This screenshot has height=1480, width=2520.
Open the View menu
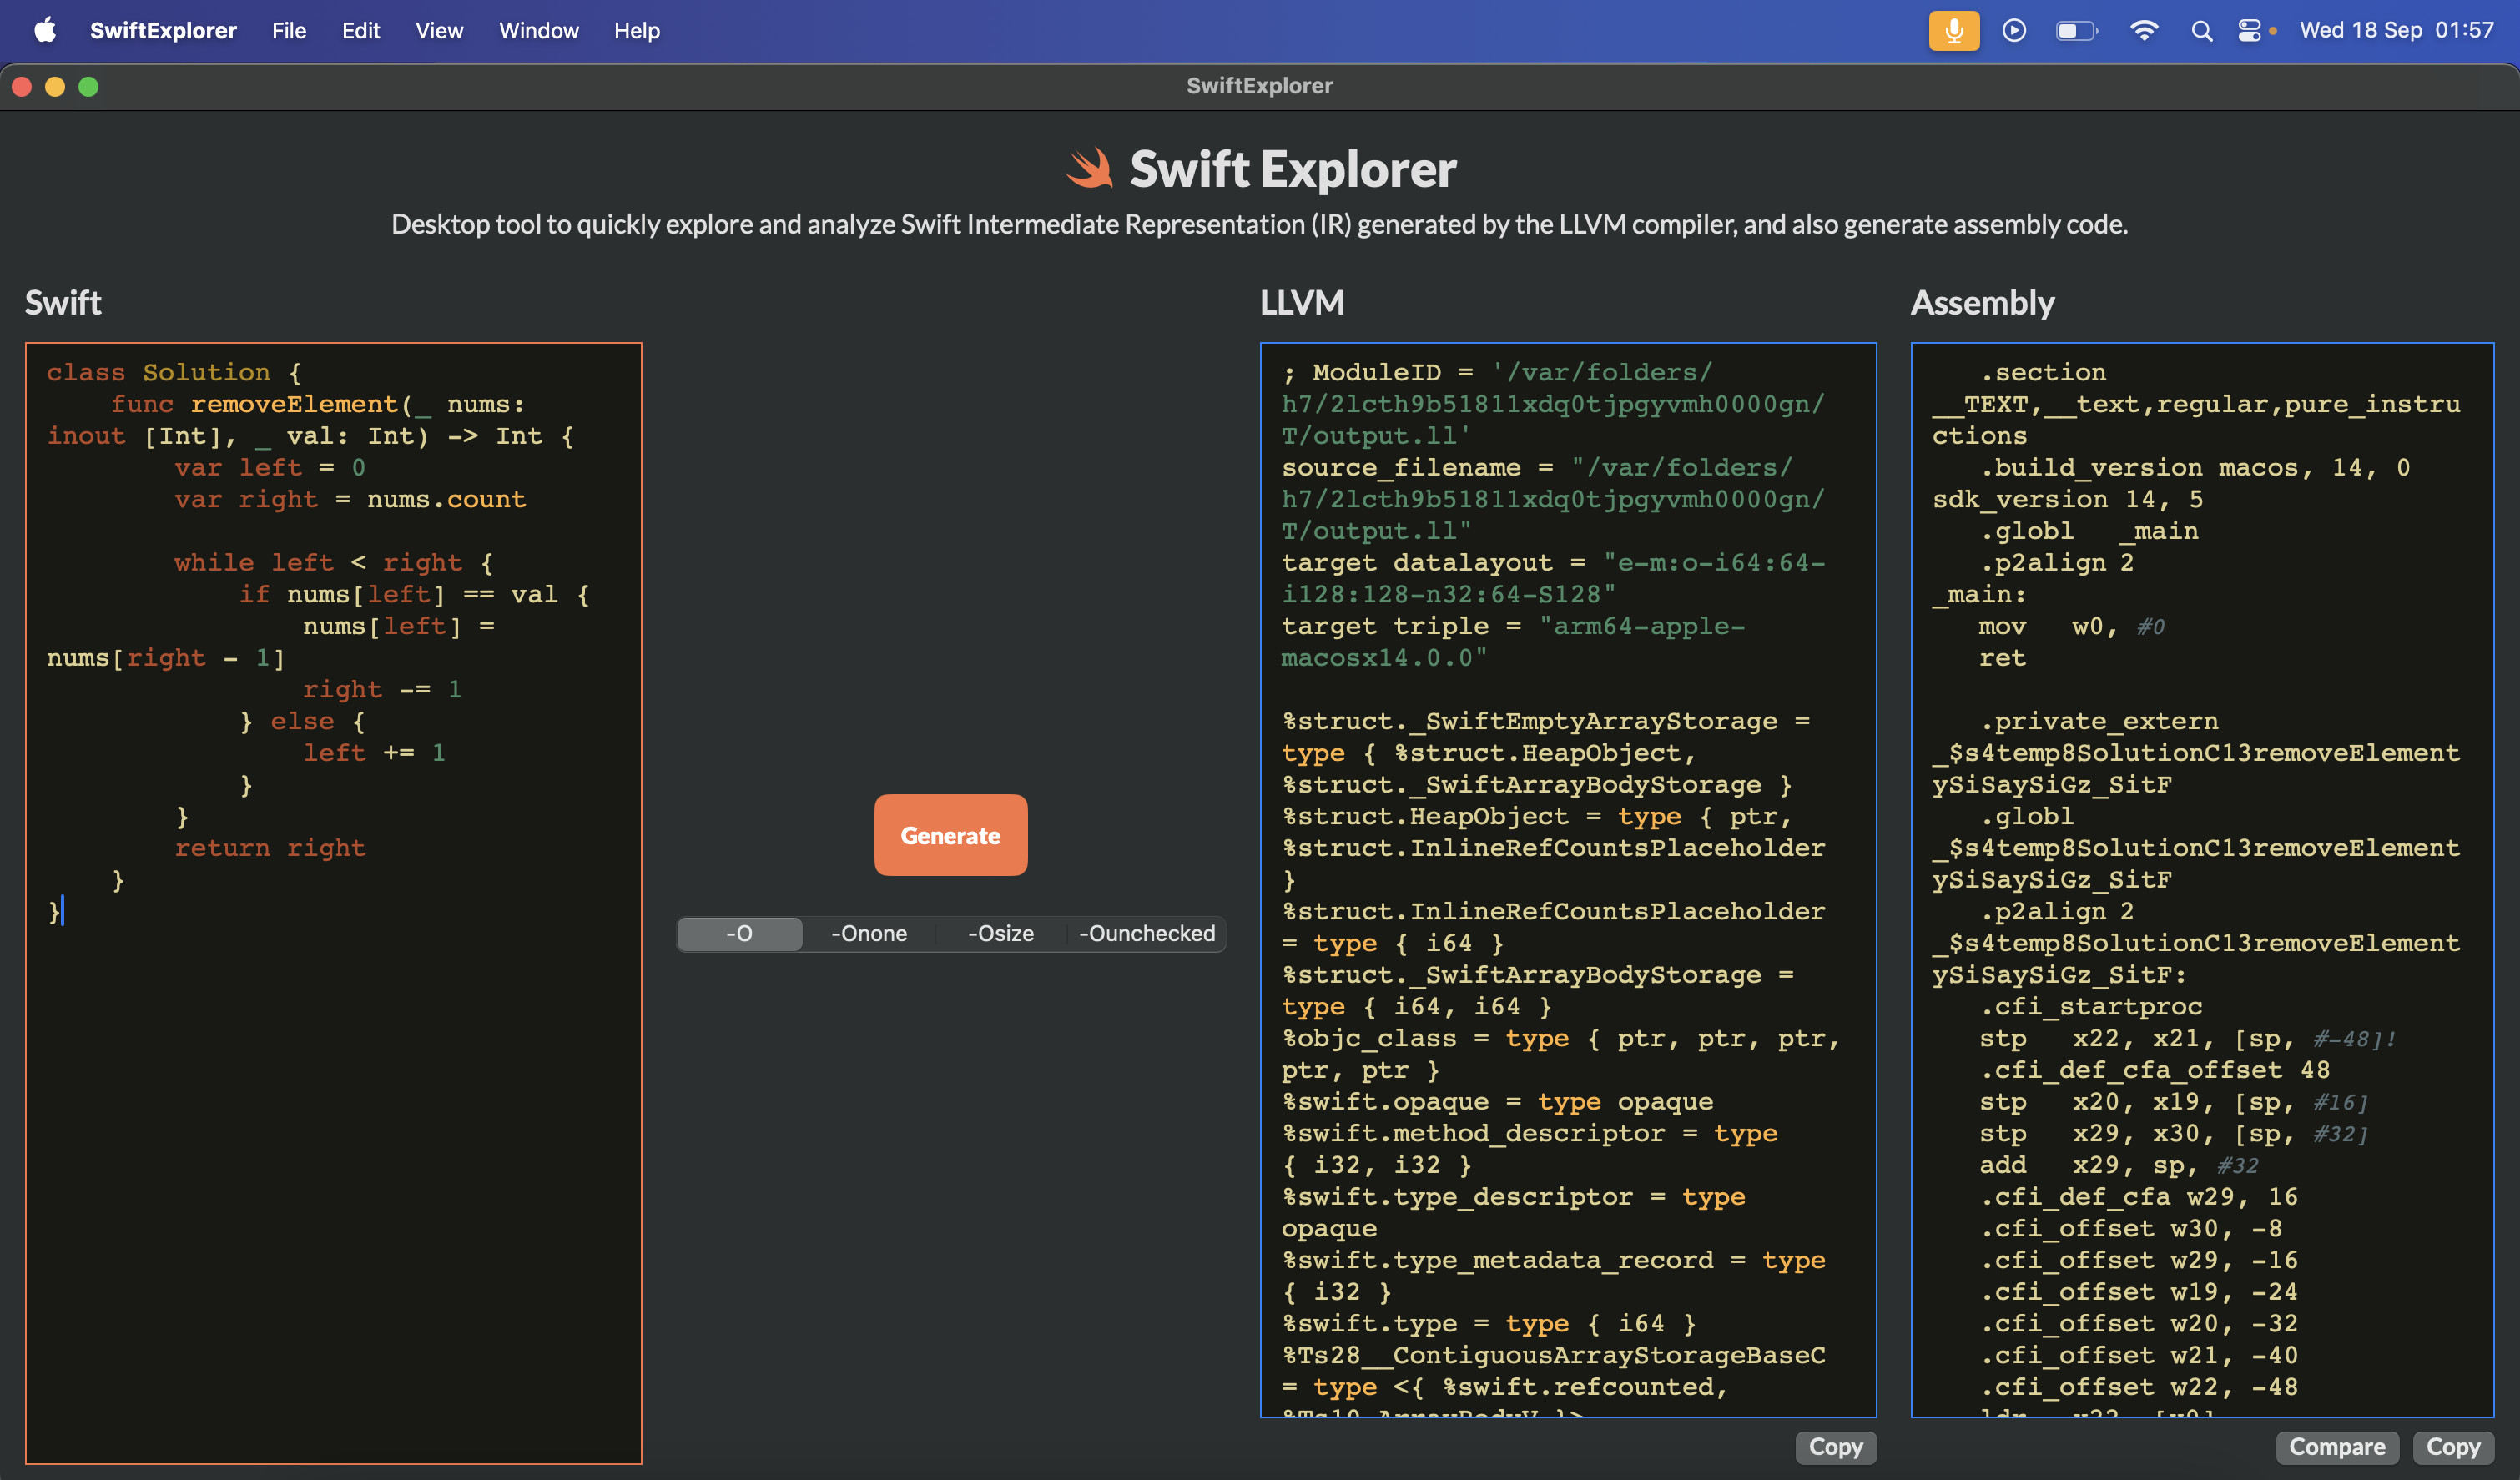pyautogui.click(x=439, y=30)
